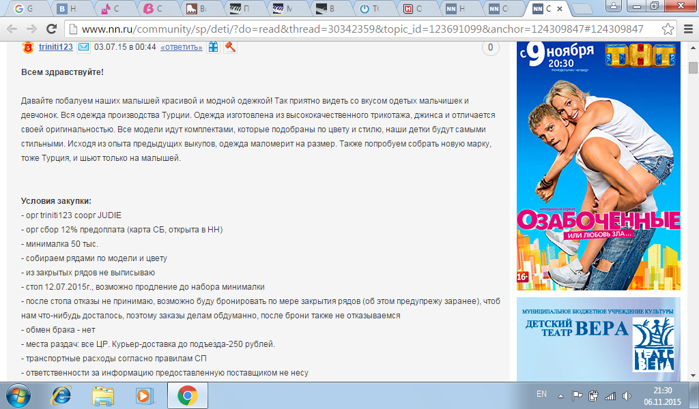Click the browser Back arrow
This screenshot has width=699, height=409.
(x=12, y=29)
